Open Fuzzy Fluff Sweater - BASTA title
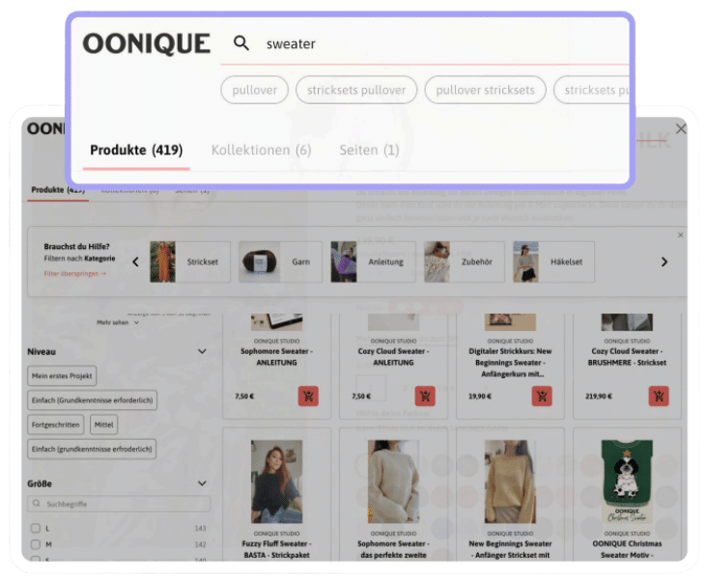Image resolution: width=707 pixels, height=578 pixels. click(x=276, y=549)
